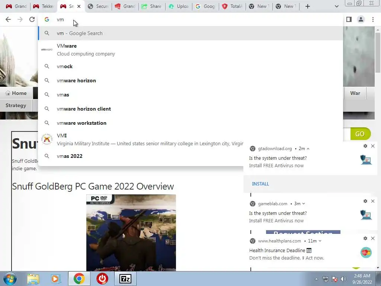381x286 pixels.
Task: Click the antivirus shield image in gtadownload notification
Action: 366,160
